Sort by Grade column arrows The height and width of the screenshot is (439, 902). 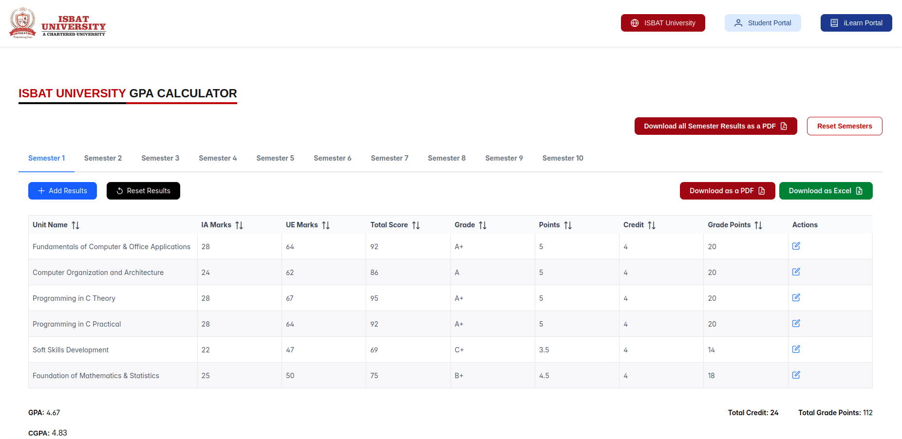point(483,225)
